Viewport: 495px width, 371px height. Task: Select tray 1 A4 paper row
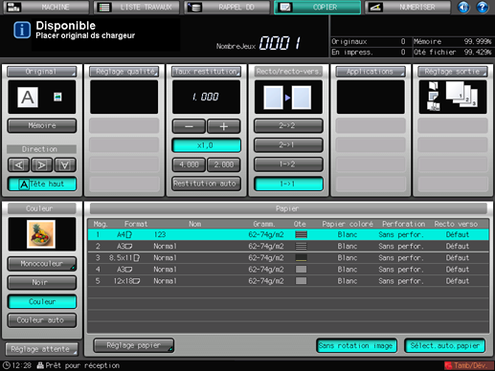pyautogui.click(x=288, y=234)
